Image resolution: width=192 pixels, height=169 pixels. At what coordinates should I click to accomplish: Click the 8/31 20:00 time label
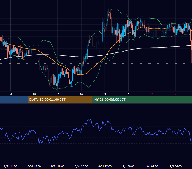pyautogui.click(x=81, y=166)
